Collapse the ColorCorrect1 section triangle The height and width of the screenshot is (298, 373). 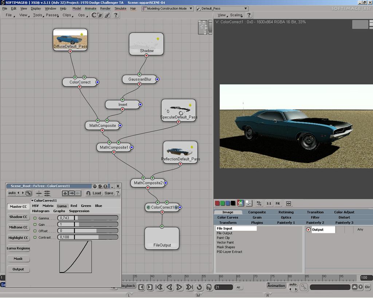(32, 200)
